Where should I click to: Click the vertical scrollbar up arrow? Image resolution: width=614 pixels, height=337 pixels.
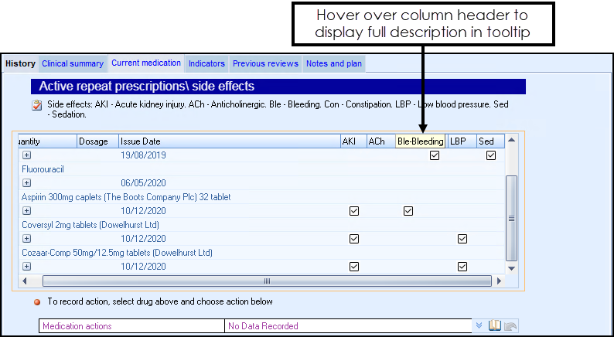point(510,141)
